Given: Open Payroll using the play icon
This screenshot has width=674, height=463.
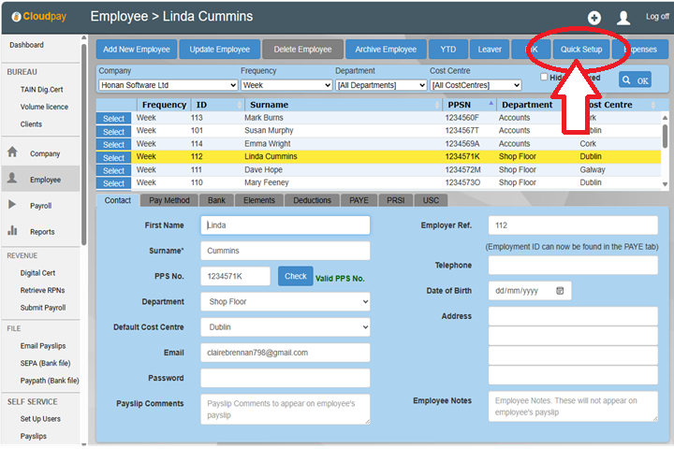Looking at the screenshot, I should tap(12, 205).
